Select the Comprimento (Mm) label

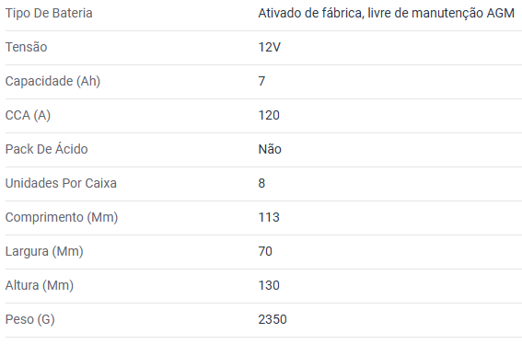pyautogui.click(x=62, y=218)
